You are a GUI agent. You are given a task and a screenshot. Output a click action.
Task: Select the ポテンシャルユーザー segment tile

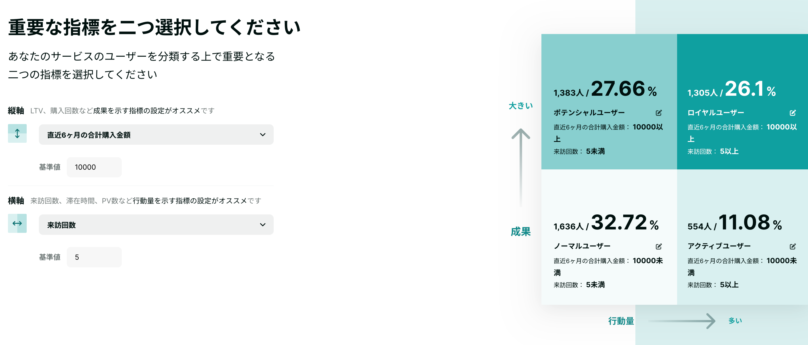609,101
